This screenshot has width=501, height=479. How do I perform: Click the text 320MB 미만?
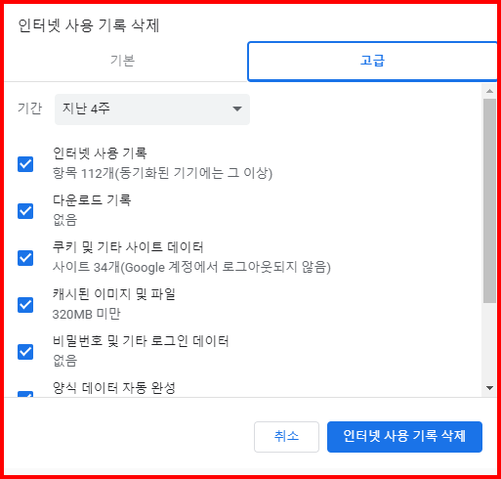[x=86, y=314]
